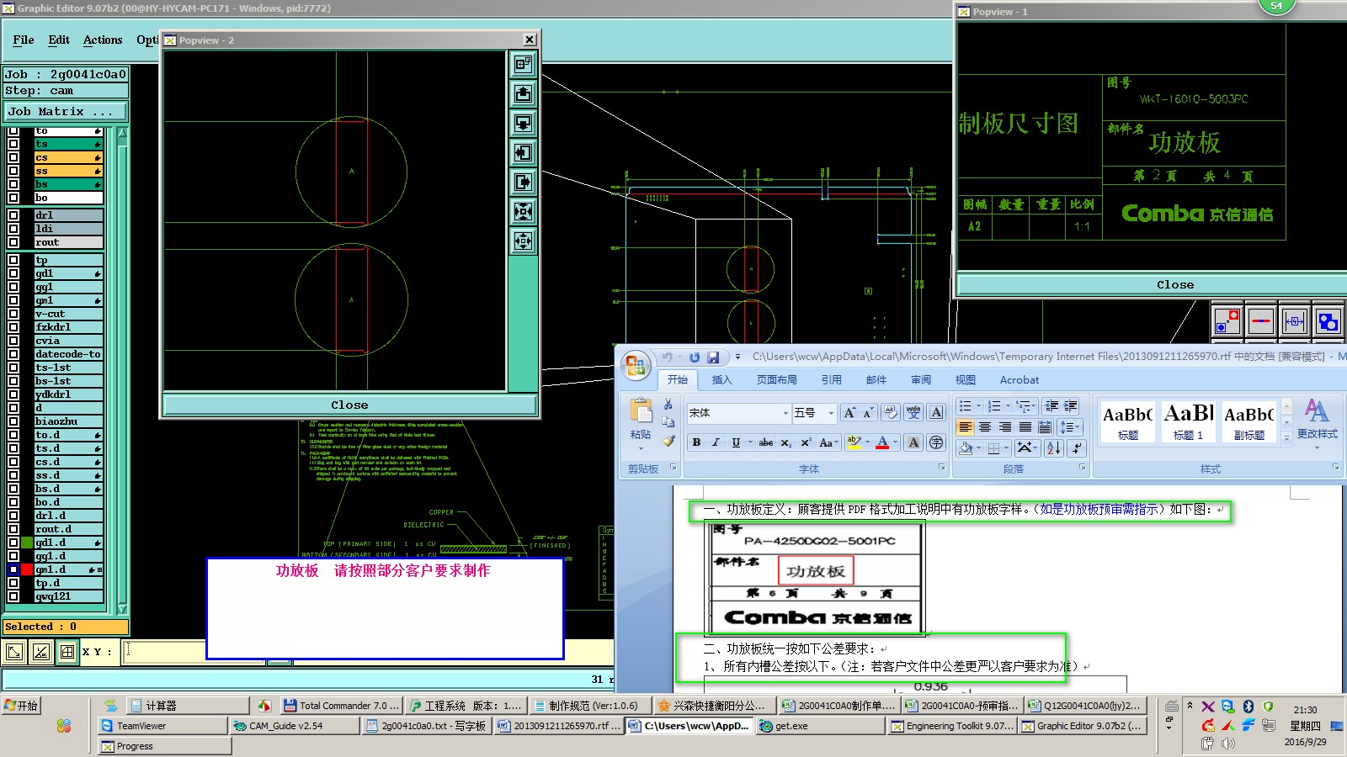Toggle the checkbox for the v-cut layer
Screen dimensions: 1347x757
point(13,314)
